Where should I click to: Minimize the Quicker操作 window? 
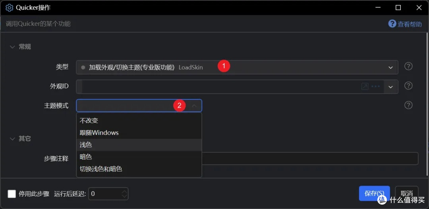point(378,8)
